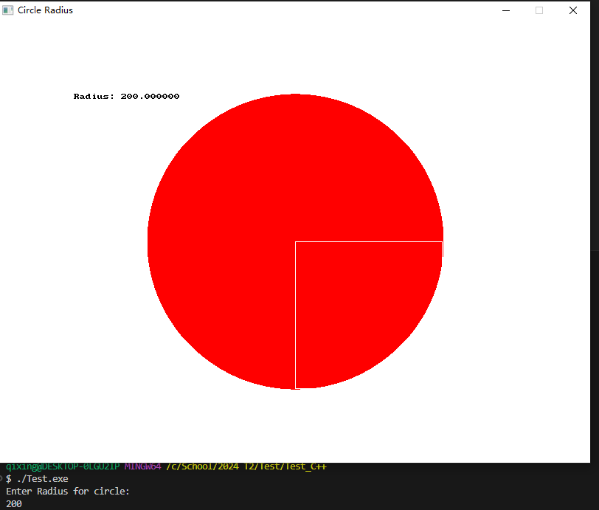Click the Radius: 200.000000 text label
Viewport: 599px width, 510px height.
[x=126, y=96]
